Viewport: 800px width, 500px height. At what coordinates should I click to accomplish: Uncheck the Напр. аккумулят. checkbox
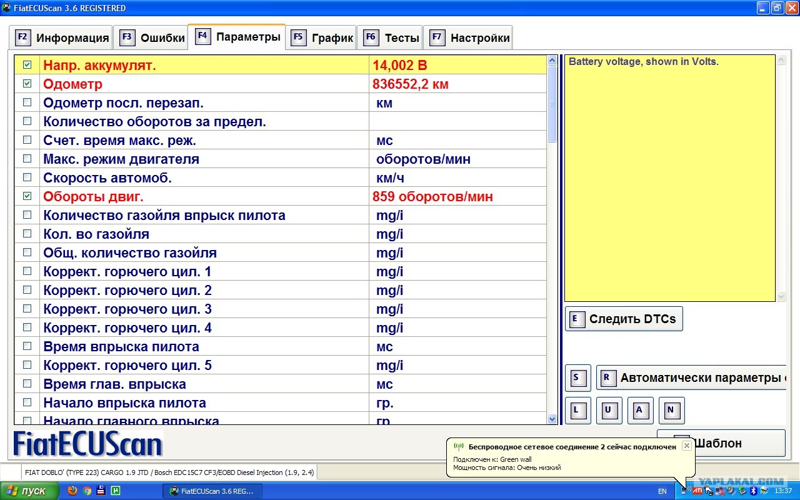(27, 65)
